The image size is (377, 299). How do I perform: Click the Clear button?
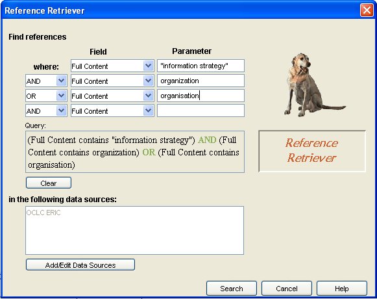(49, 183)
